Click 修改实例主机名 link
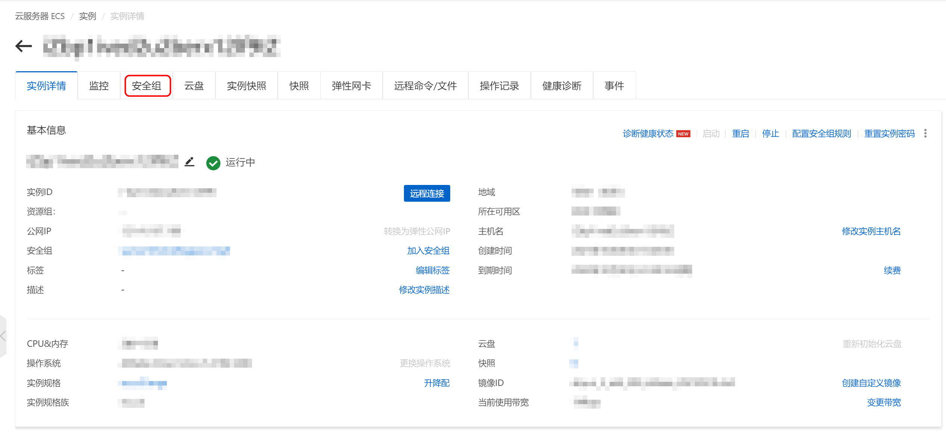Screen dimensions: 946x434 (x=871, y=231)
